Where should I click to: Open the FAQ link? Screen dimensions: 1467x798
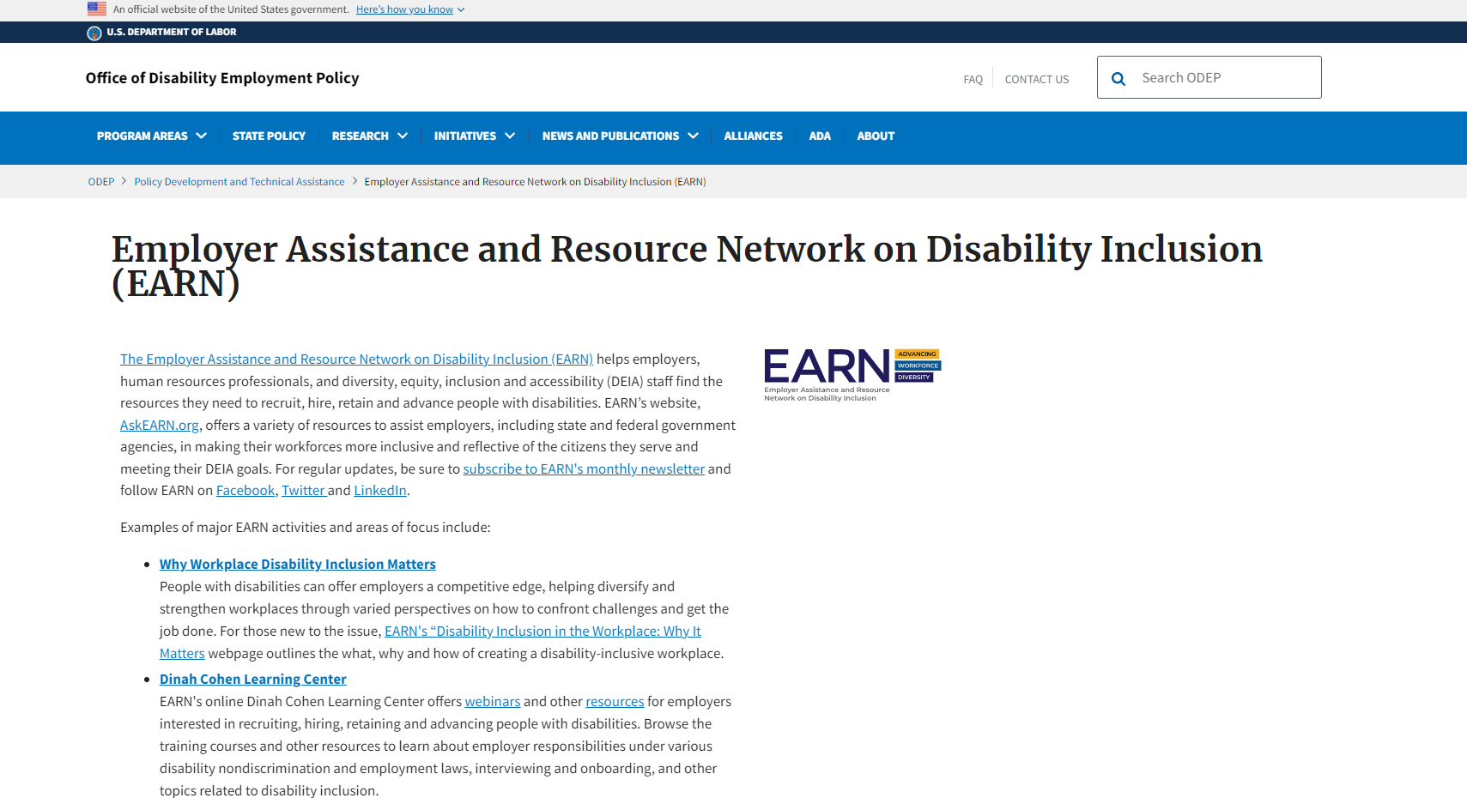973,79
